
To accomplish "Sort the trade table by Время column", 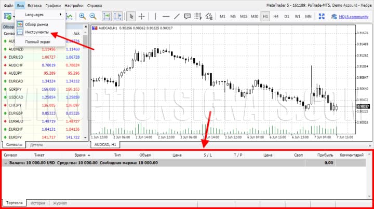I will (x=80, y=155).
